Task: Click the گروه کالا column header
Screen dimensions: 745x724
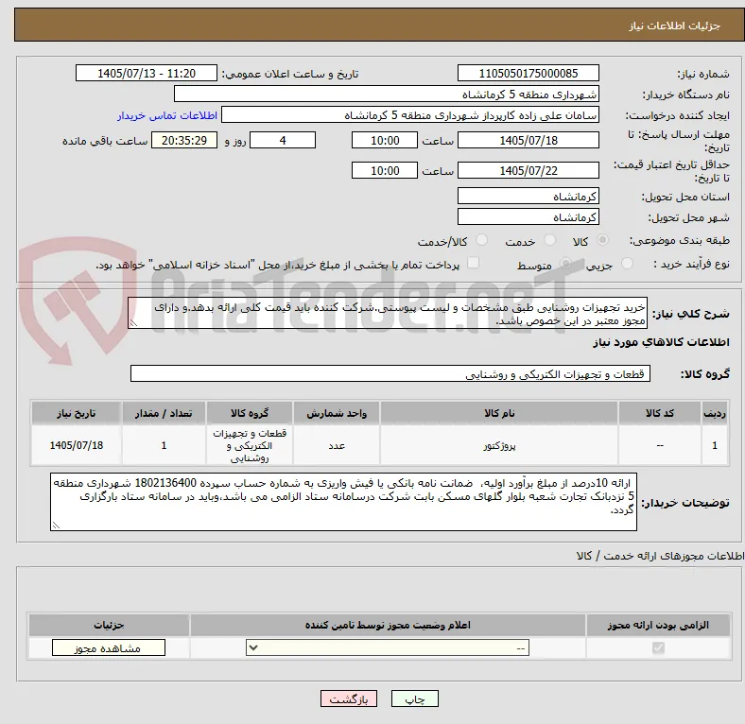Action: click(x=250, y=413)
